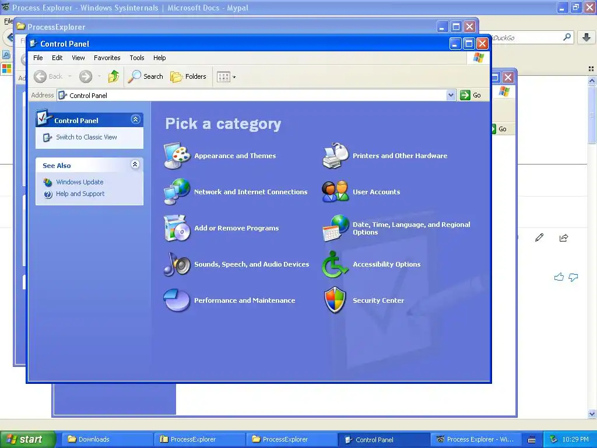Open the Views dropdown arrow
This screenshot has width=597, height=448.
[x=234, y=77]
